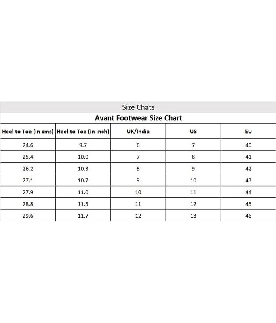Select the 27.9 cm cell
The width and height of the screenshot is (276, 323).
28,192
